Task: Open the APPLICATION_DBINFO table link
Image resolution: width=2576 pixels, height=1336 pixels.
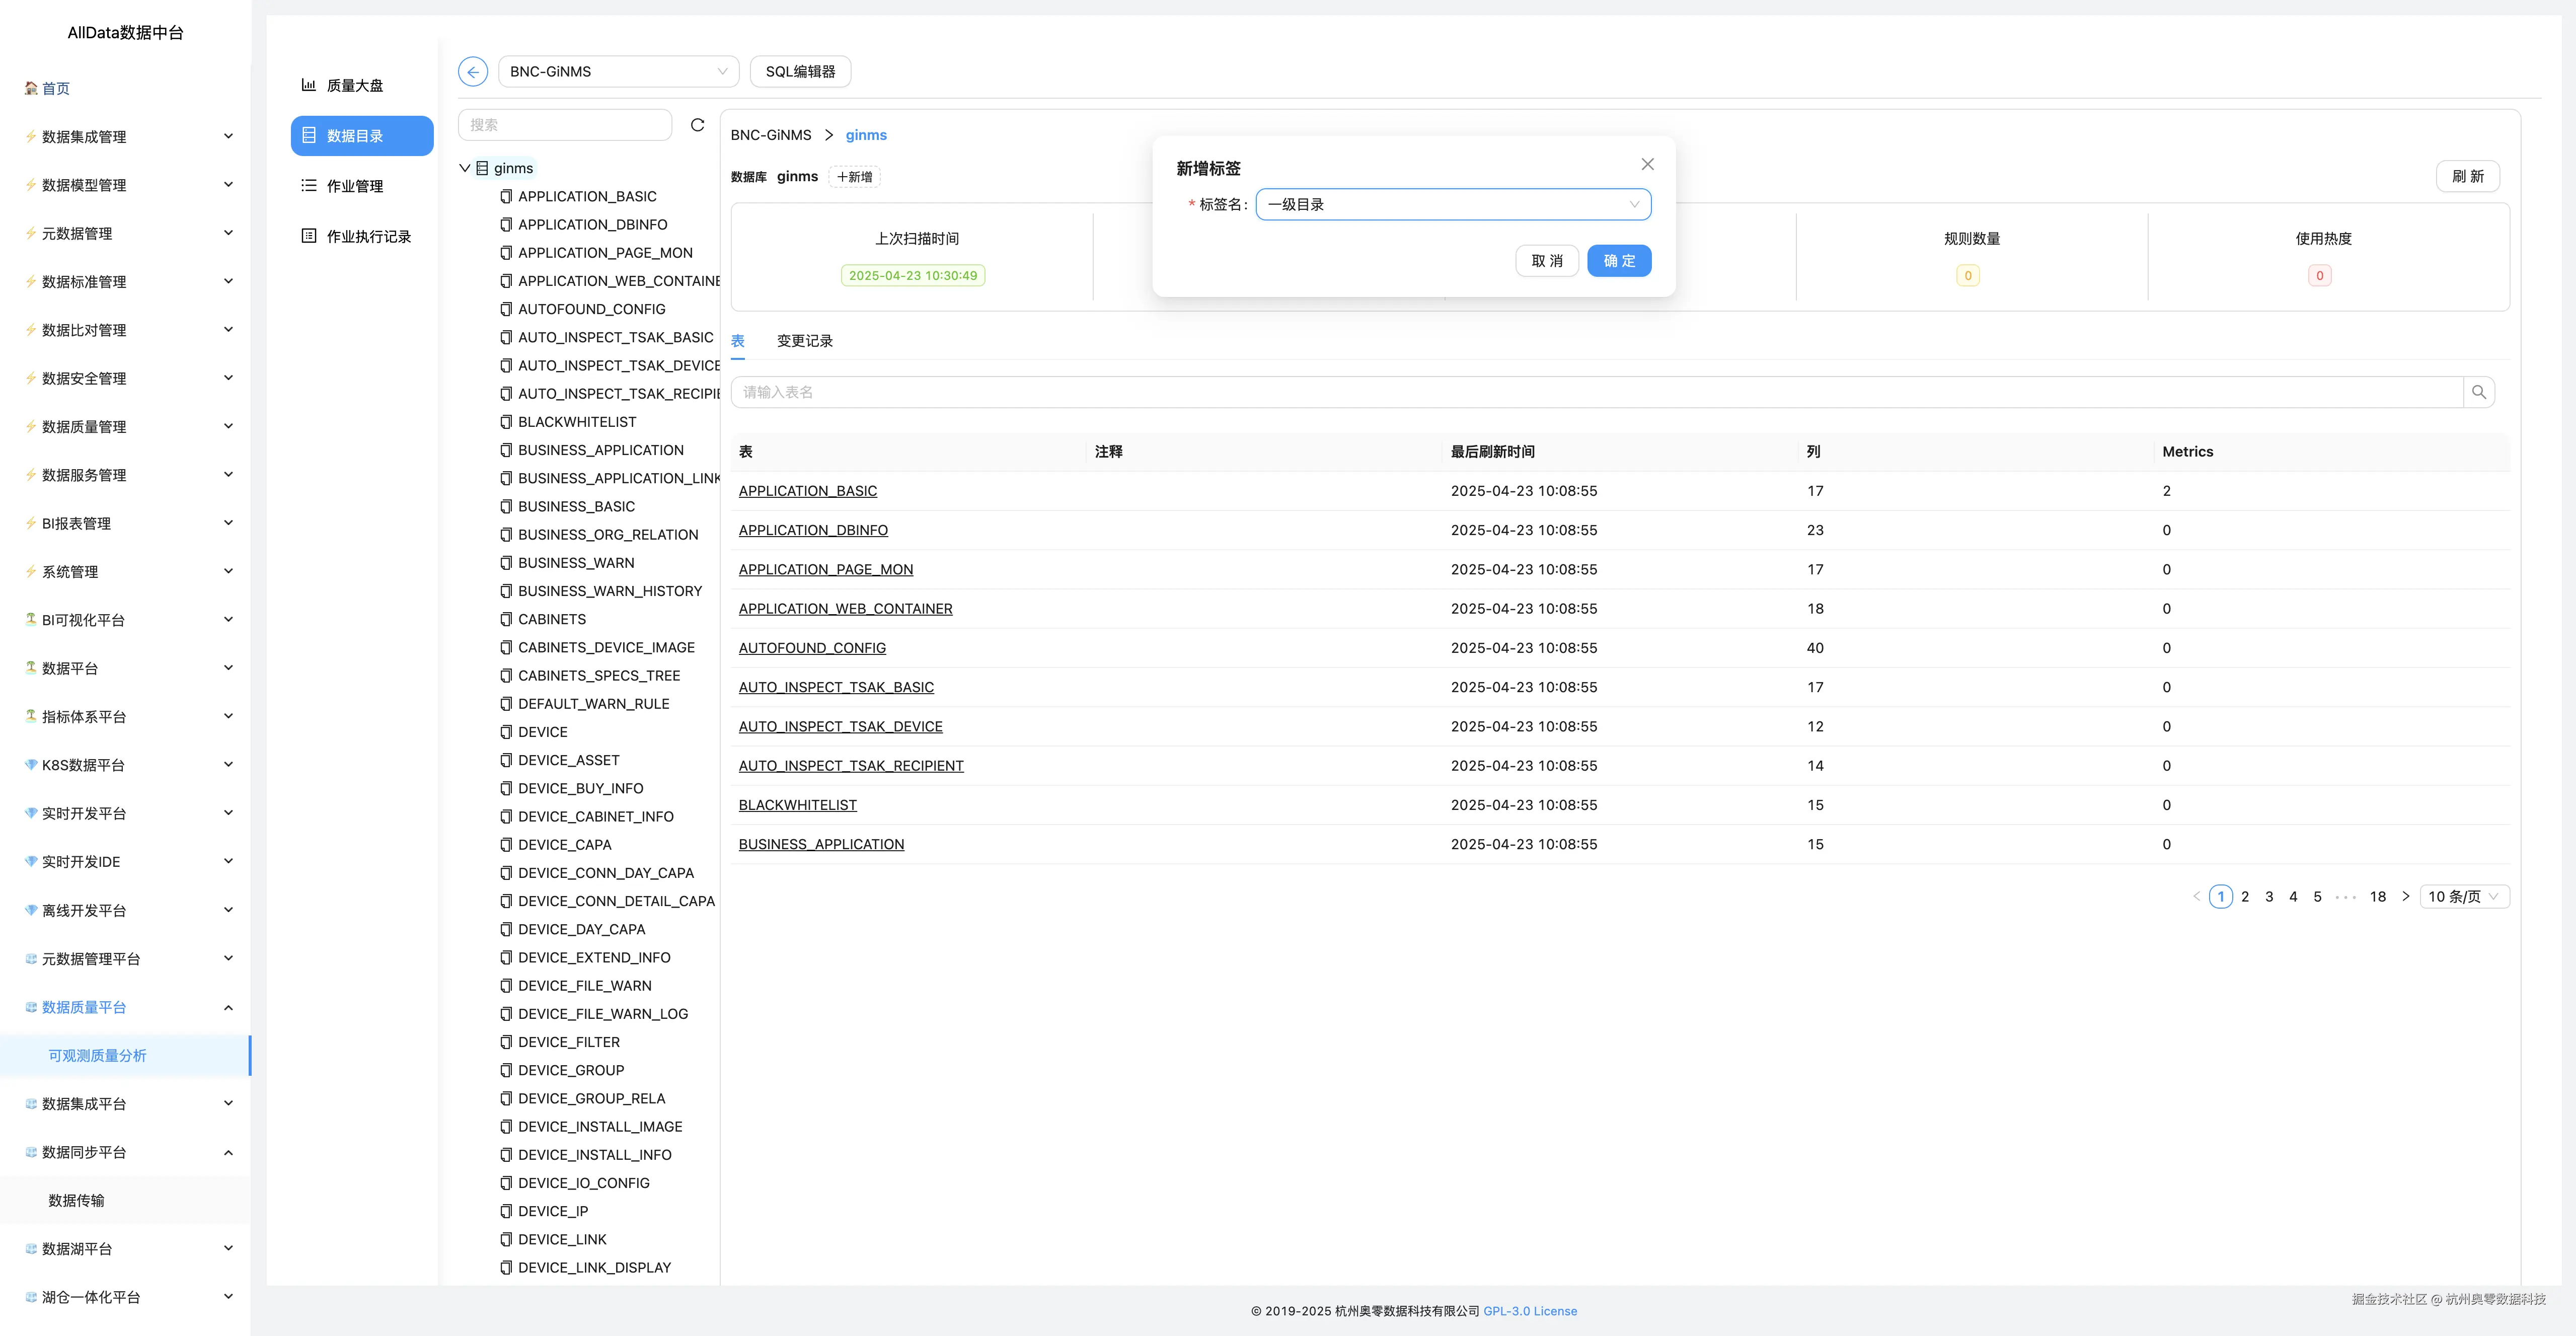Action: click(812, 531)
